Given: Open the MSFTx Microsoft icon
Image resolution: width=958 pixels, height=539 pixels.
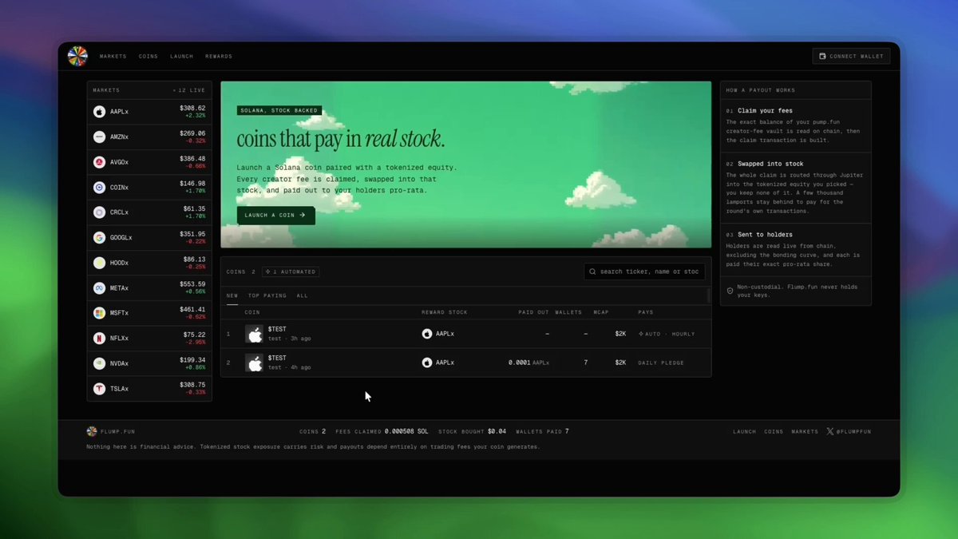Looking at the screenshot, I should pyautogui.click(x=99, y=313).
